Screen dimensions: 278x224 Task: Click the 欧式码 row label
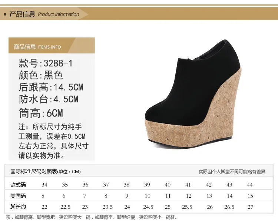18,185
